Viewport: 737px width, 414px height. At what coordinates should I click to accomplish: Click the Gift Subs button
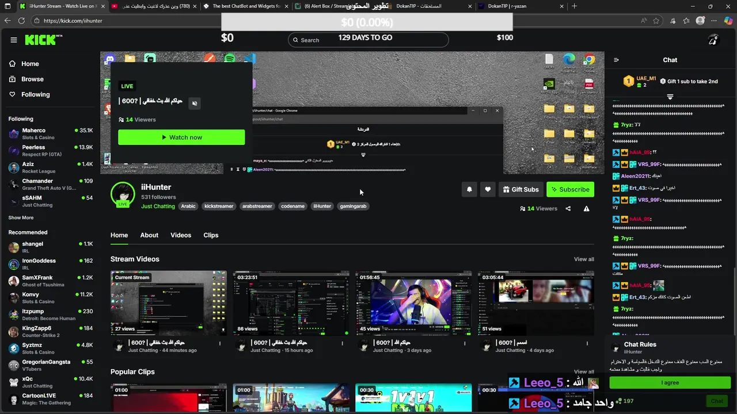click(521, 189)
